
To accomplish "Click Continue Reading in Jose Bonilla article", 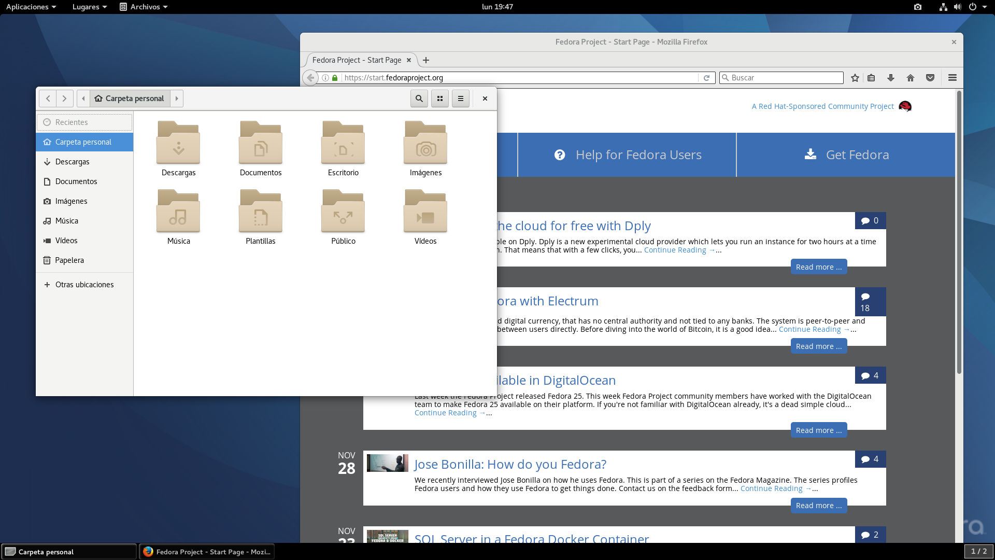I will (x=775, y=488).
